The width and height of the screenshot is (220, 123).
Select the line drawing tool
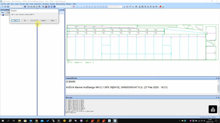tap(84, 7)
